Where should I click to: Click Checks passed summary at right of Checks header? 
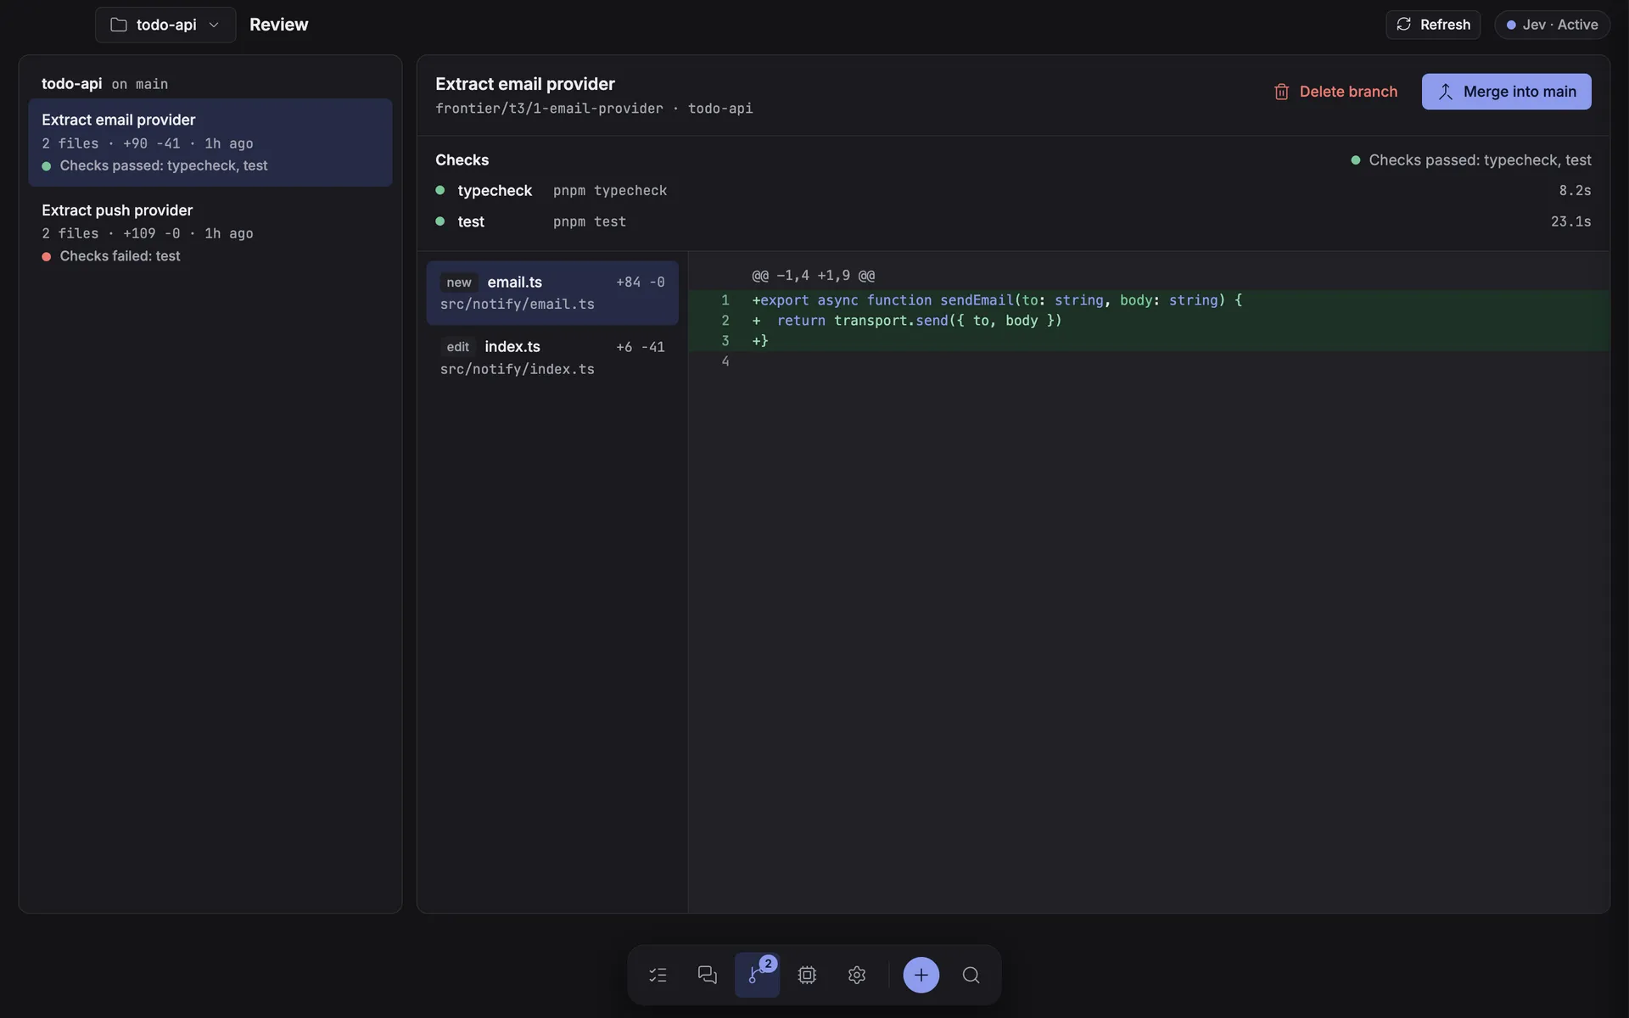[1471, 159]
